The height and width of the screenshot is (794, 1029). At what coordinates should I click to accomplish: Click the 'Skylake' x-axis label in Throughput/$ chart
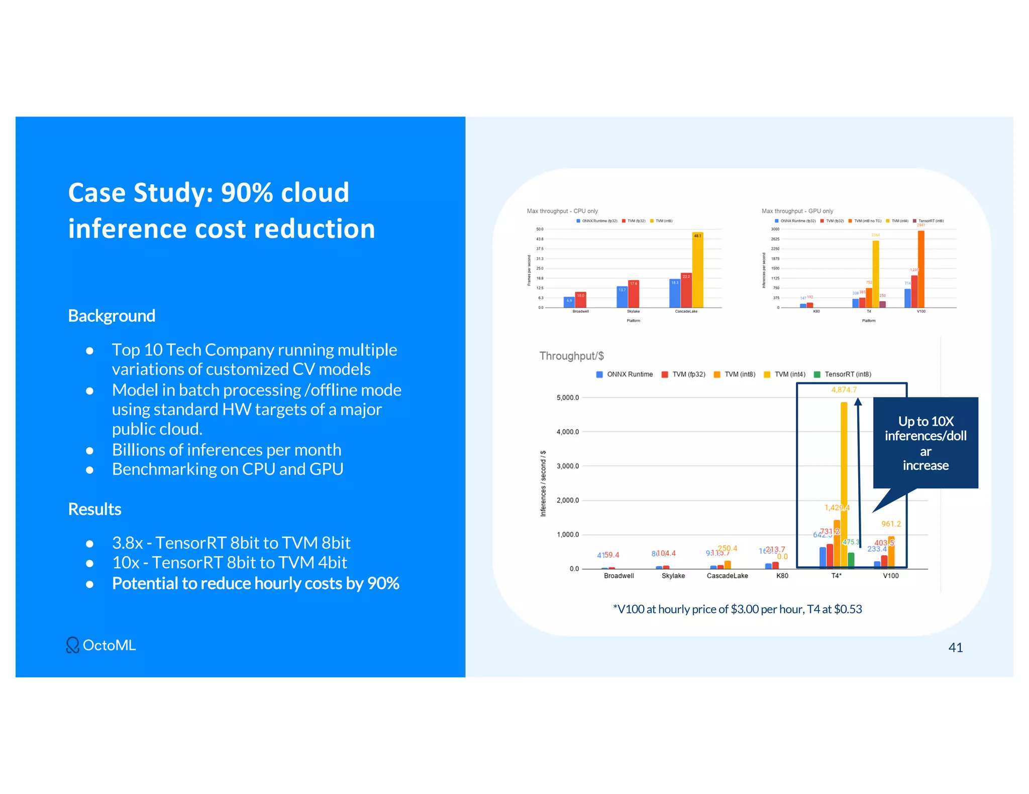coord(673,576)
